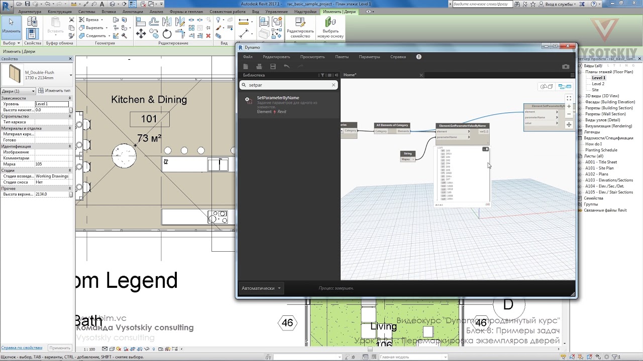Cut selection with the scissors icon

pos(71,20)
